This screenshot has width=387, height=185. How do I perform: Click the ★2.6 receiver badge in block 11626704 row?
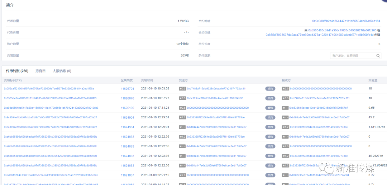click(286, 88)
